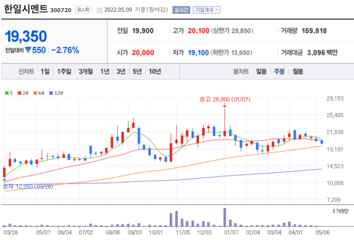Click the 전일 value 19,900
The width and height of the screenshot is (354, 240).
(x=143, y=31)
